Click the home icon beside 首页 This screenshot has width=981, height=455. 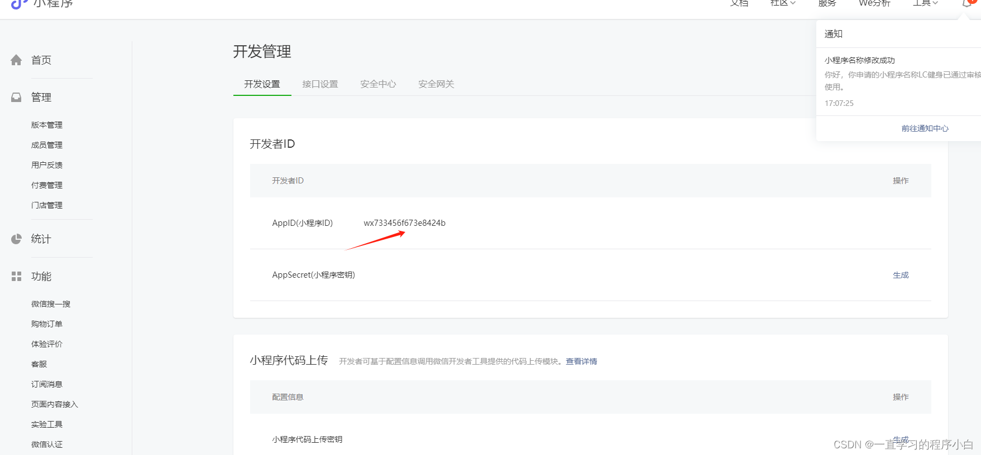click(16, 60)
